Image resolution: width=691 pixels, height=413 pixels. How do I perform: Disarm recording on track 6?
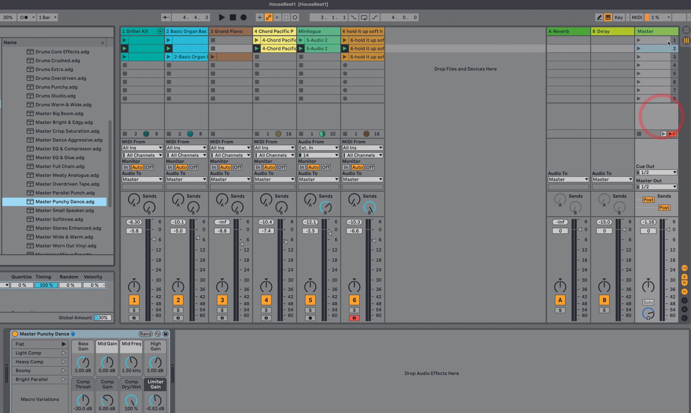354,318
